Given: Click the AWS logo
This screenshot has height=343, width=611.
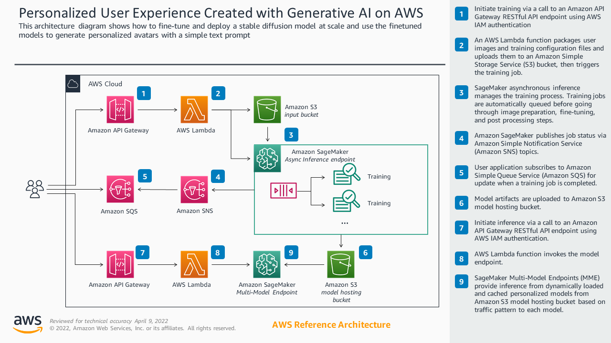Looking at the screenshot, I should click(x=28, y=324).
